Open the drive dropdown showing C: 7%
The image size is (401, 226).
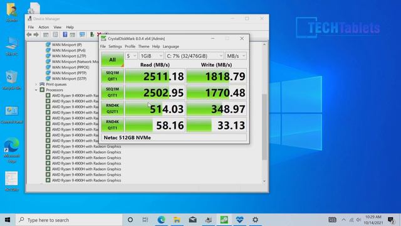194,56
